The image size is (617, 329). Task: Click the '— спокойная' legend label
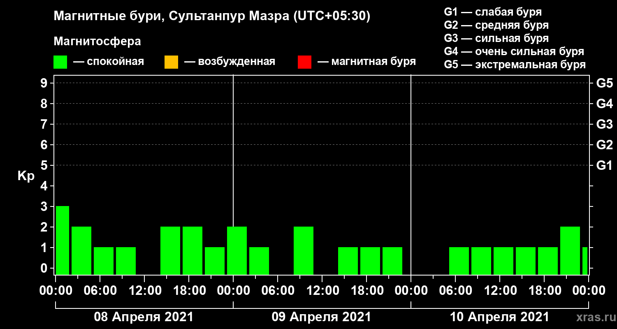pos(109,62)
